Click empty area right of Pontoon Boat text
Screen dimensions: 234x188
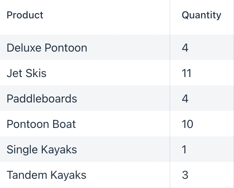click(122, 124)
